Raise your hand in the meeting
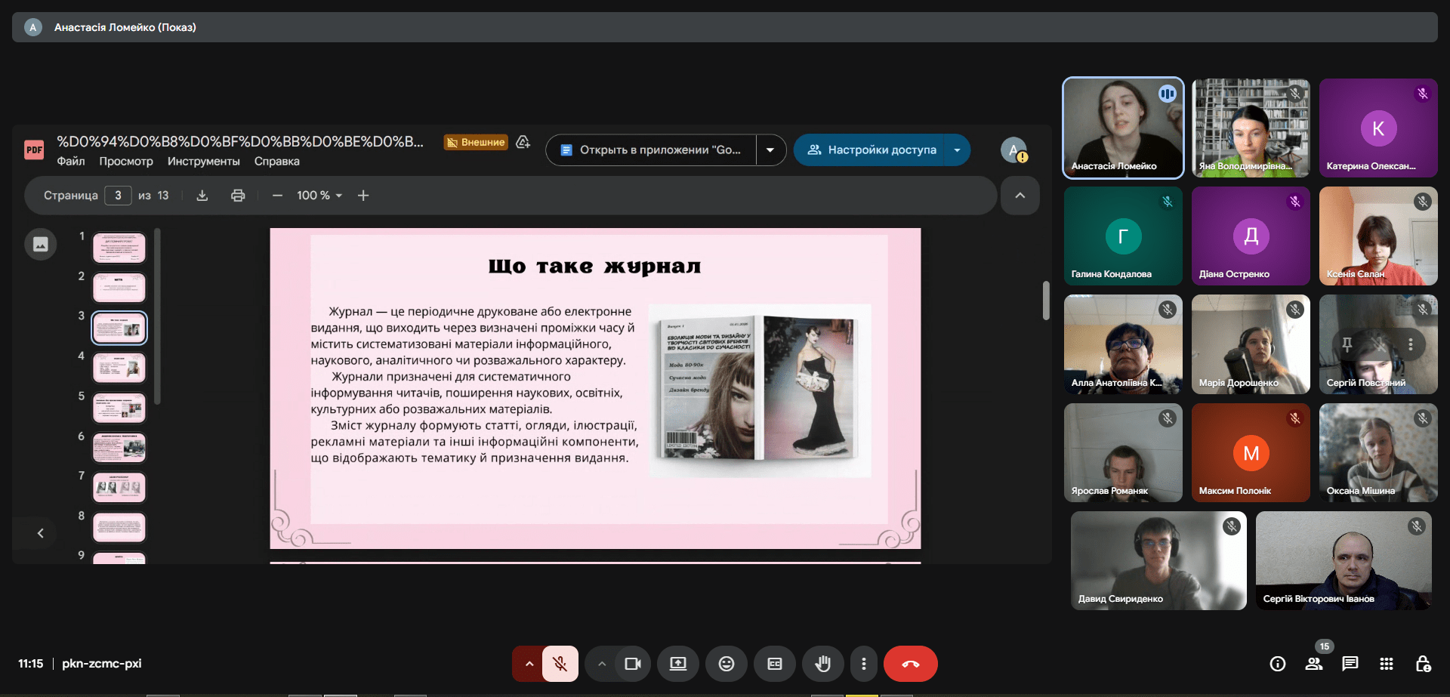Screen dimensions: 1450x697 tap(822, 664)
